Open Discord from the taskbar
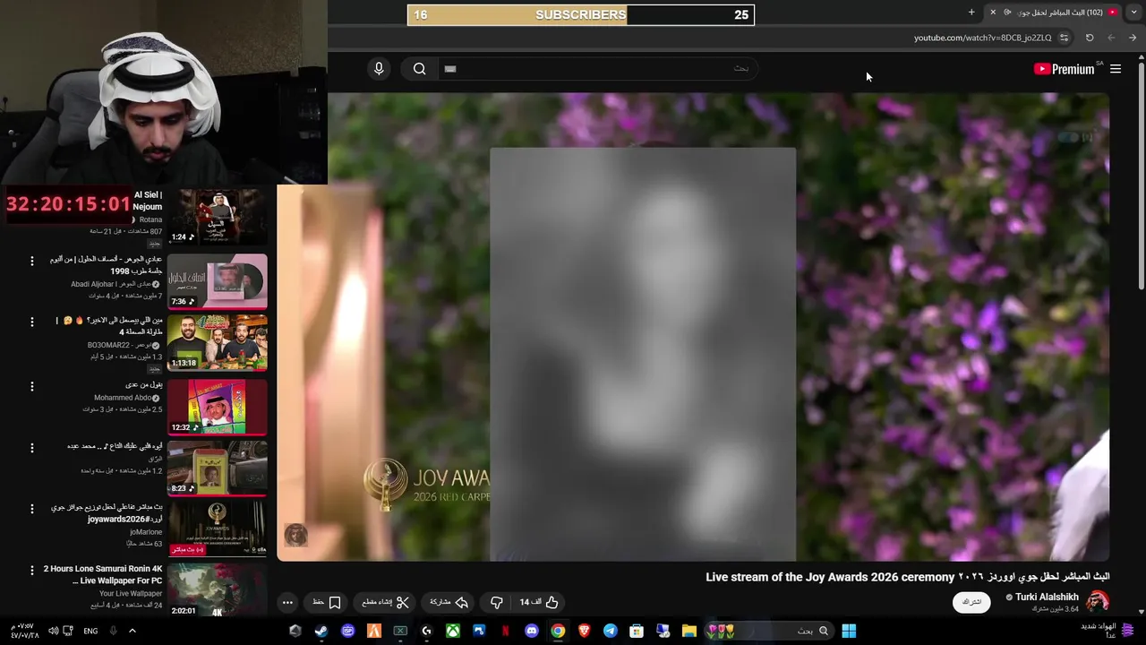Image resolution: width=1146 pixels, height=645 pixels. coord(532,631)
